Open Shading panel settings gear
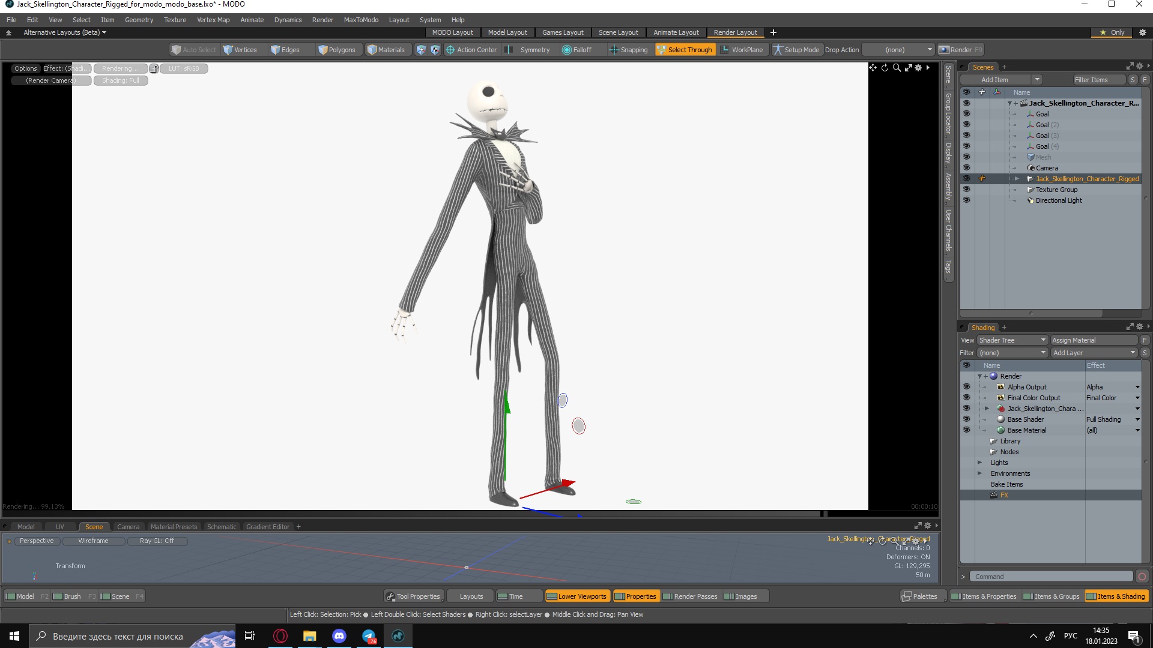The width and height of the screenshot is (1153, 648). point(1140,327)
